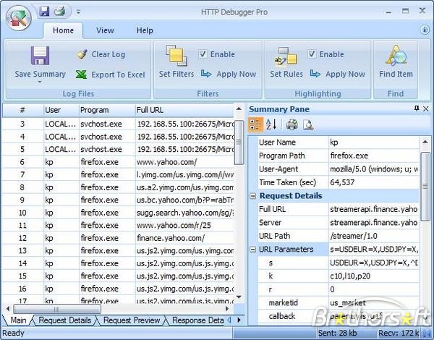Click the print icon in Summary Pane toolbar
Viewport: 434px width, 340px height.
tap(292, 124)
